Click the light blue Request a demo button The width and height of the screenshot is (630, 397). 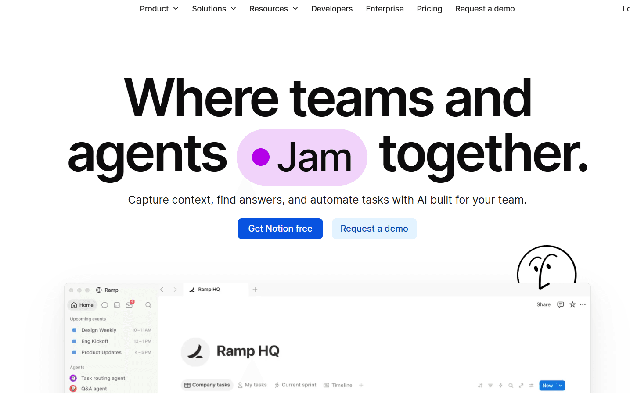(374, 229)
